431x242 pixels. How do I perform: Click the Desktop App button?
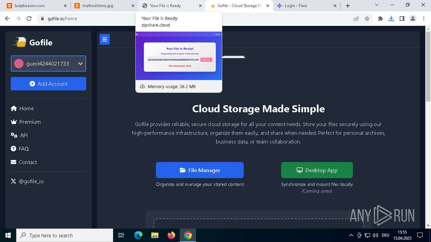pos(317,170)
